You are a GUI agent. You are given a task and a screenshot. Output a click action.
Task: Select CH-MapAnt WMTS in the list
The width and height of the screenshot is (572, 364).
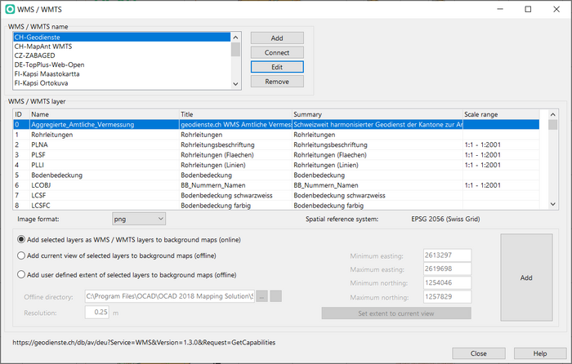[x=122, y=47]
